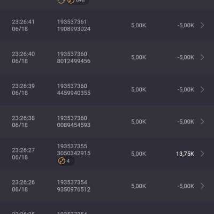
Task: Select round ID 193537361
Action: coord(72,22)
